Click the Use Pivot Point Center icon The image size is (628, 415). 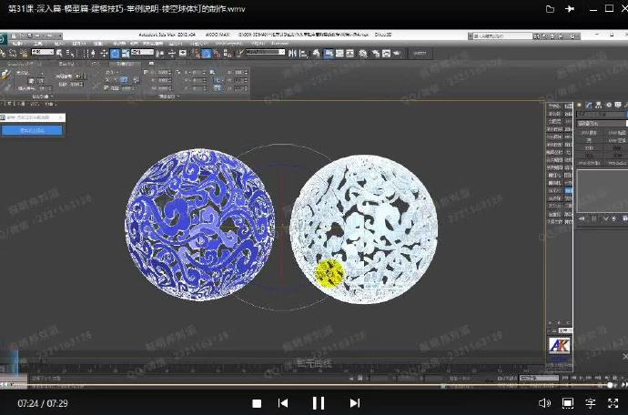click(x=160, y=54)
